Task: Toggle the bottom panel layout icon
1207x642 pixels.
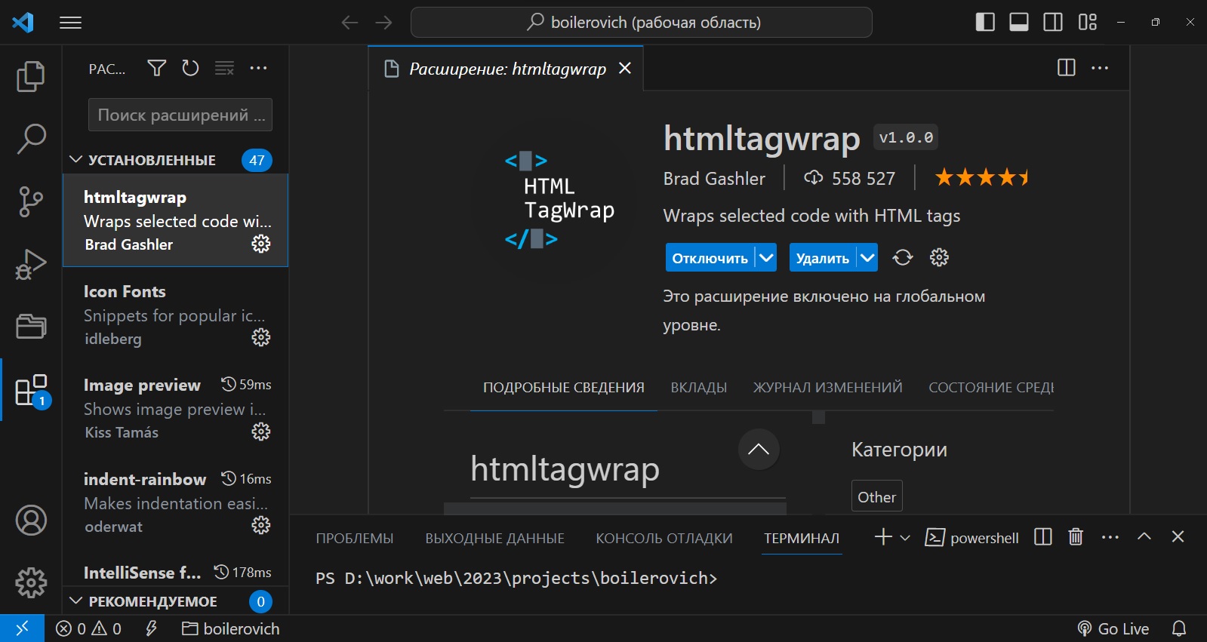Action: pyautogui.click(x=1019, y=22)
